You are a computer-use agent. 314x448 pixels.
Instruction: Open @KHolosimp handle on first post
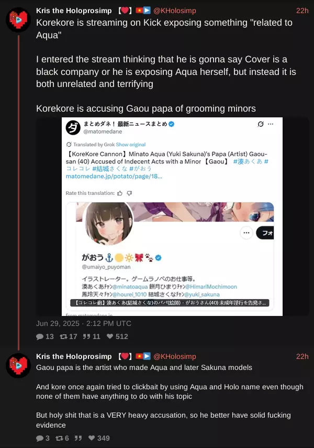point(175,11)
